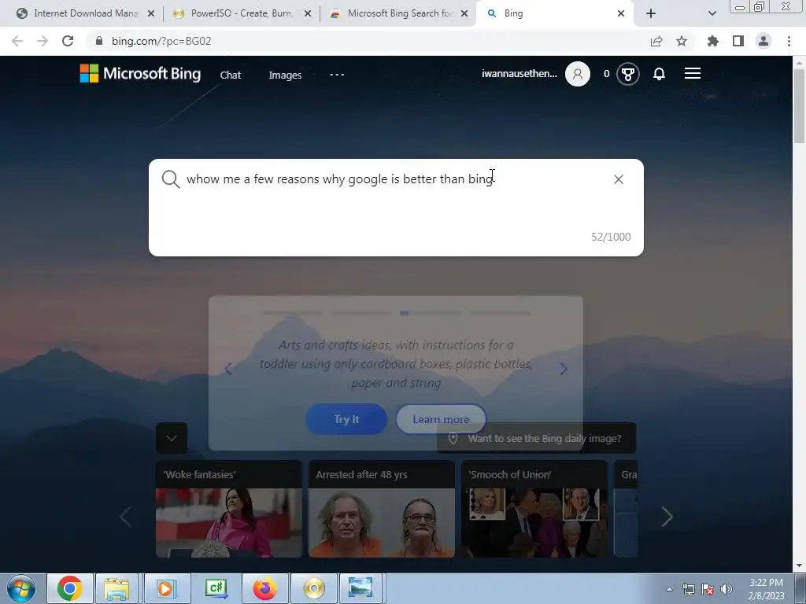Open the Chrome three-dot menu
806x604 pixels.
pos(789,41)
